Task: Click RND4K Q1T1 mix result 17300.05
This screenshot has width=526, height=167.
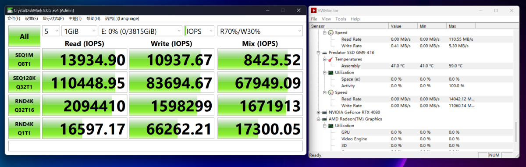Action: [260, 128]
